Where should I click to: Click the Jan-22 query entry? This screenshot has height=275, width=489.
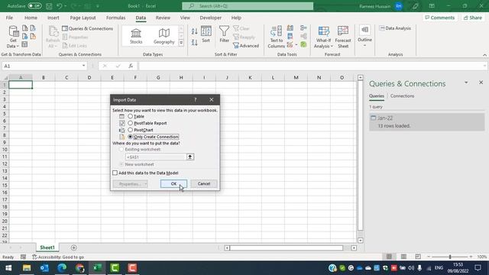click(x=427, y=121)
